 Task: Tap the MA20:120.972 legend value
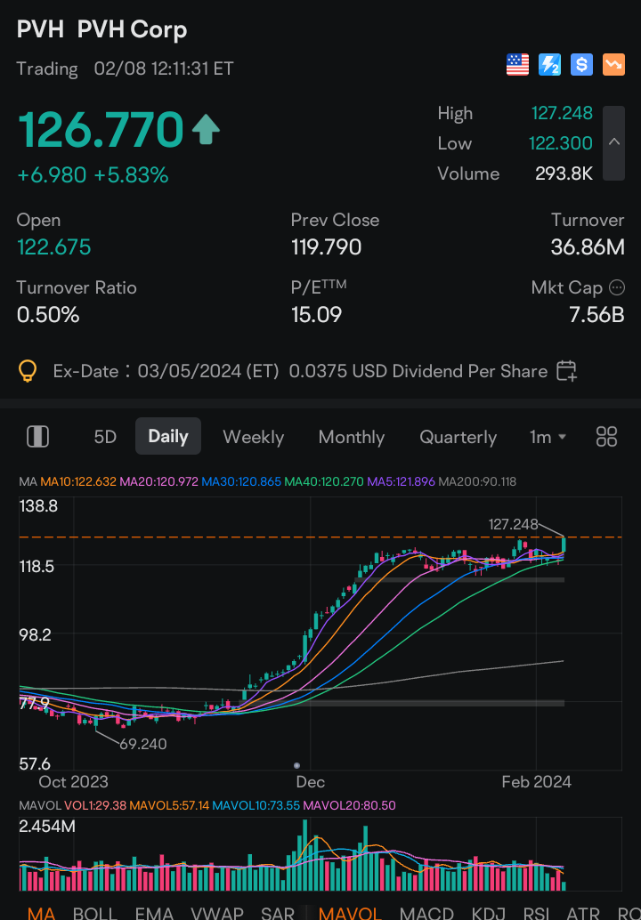click(x=159, y=481)
